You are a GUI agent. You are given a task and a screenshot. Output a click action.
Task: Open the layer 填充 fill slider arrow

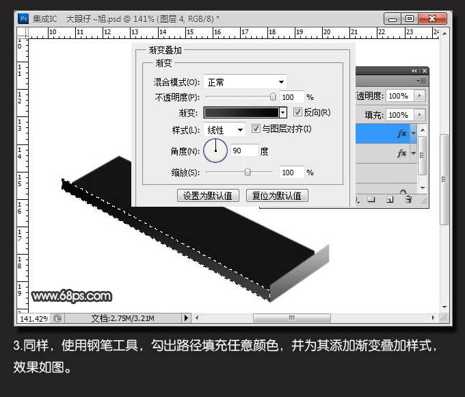tap(419, 114)
